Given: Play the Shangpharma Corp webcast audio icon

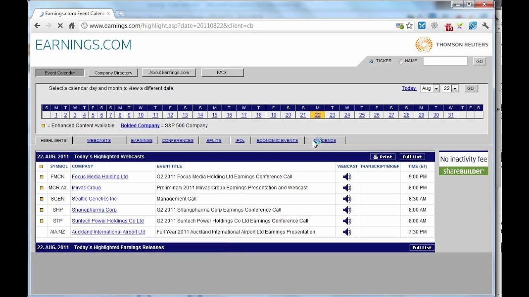Looking at the screenshot, I should (x=347, y=210).
